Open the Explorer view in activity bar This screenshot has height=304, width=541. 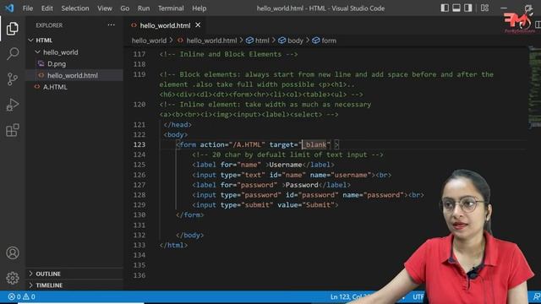[13, 29]
